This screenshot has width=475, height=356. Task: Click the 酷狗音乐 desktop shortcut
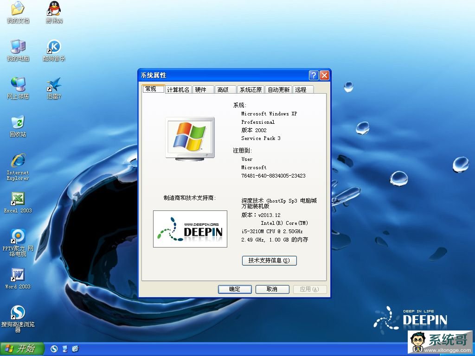(54, 50)
